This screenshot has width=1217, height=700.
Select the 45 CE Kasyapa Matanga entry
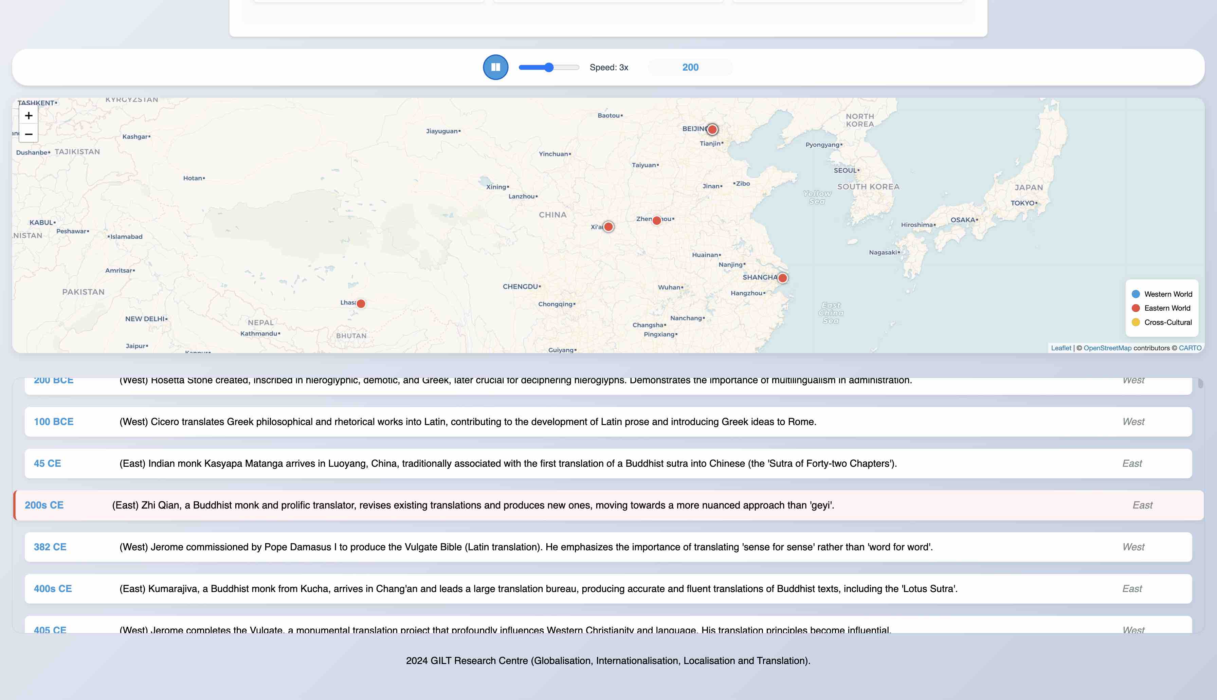608,463
